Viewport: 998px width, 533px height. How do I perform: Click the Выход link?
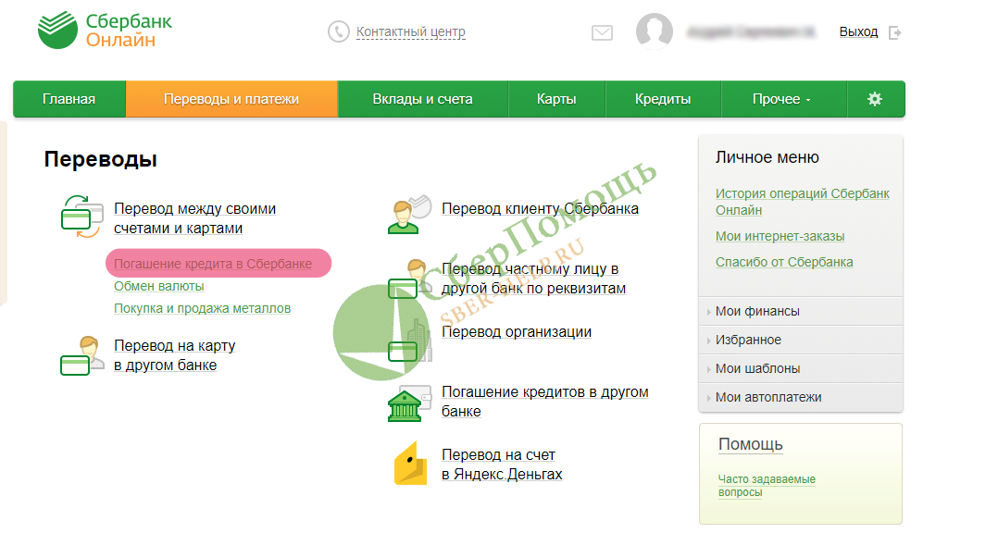point(858,31)
